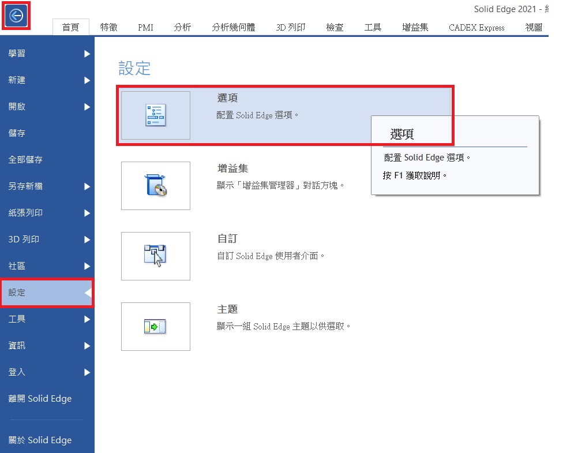
Task: Expand the 資訊 submenu arrow
Action: tap(87, 346)
